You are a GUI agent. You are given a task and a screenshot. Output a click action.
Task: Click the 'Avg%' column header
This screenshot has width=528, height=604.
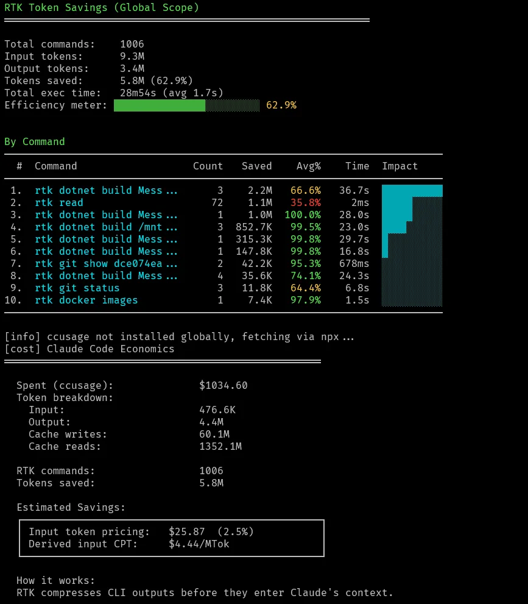308,166
